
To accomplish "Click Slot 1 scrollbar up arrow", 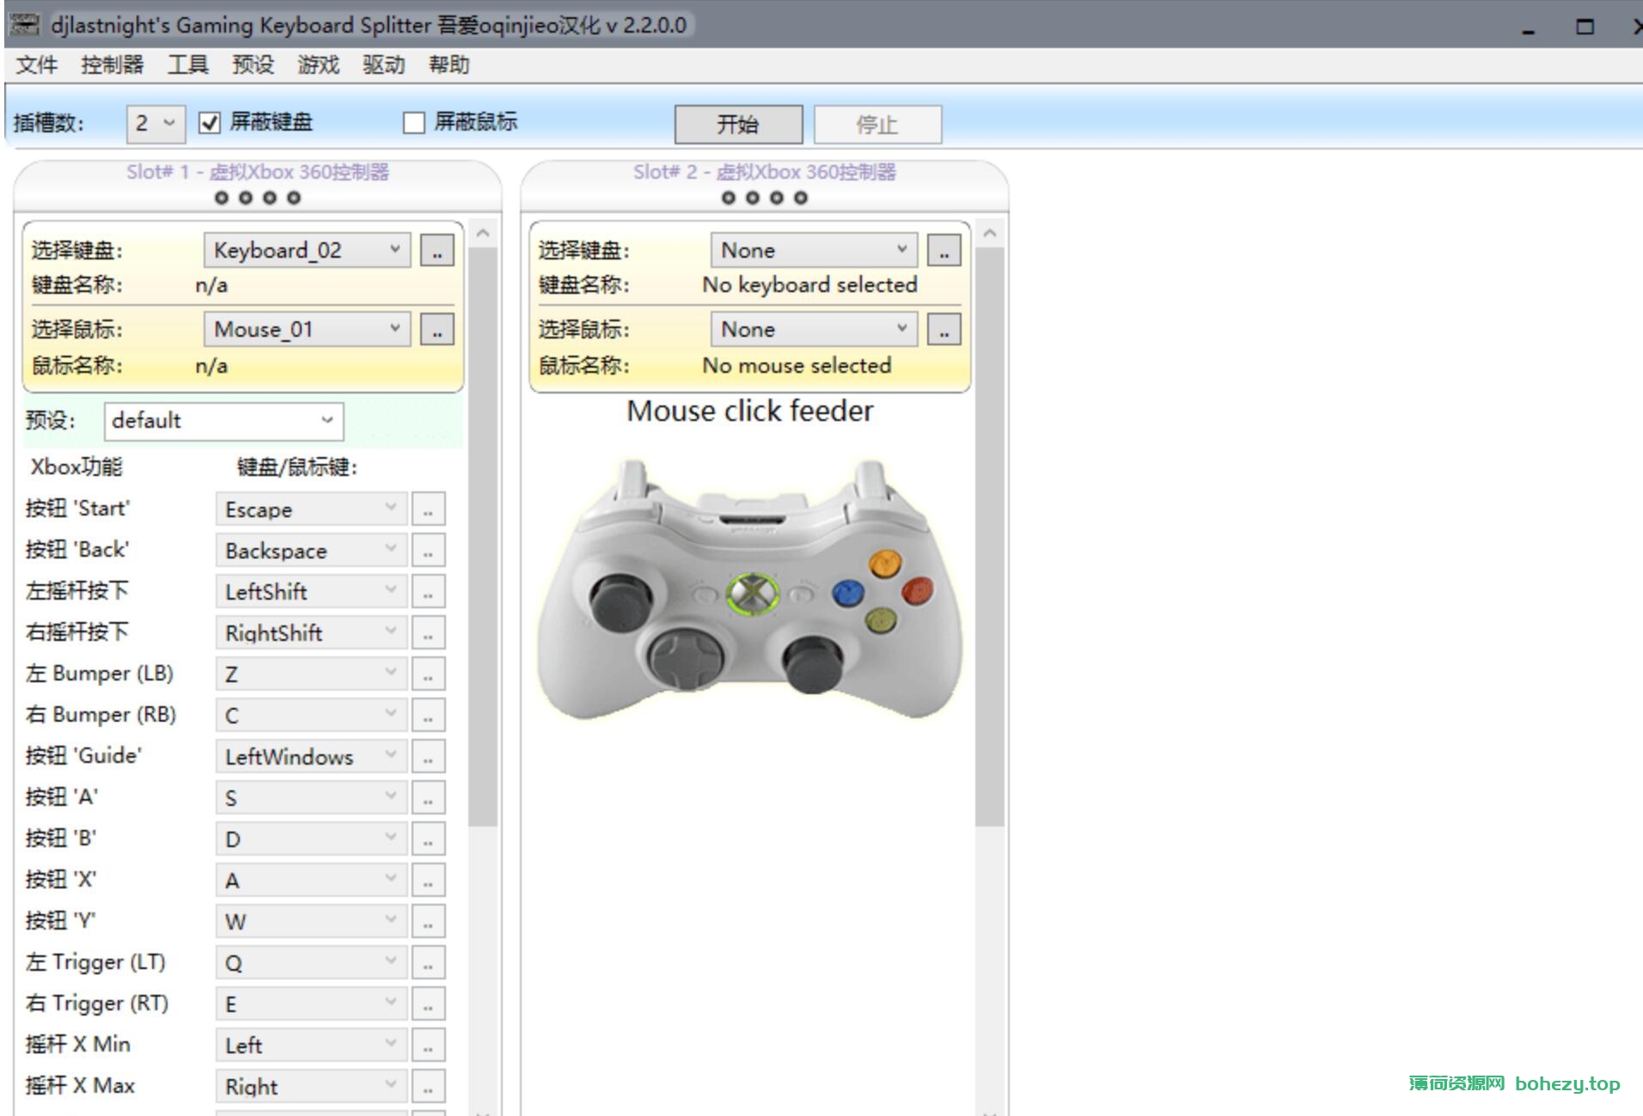I will pos(483,233).
